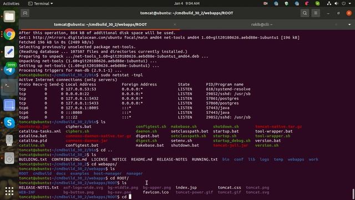355x200 pixels.
Task: Click the "examples" directory name
Action: coord(79,173)
